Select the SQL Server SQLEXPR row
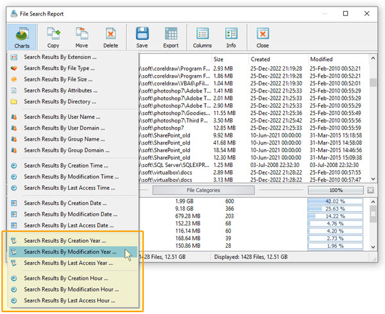Viewport: 385px width, 314px height. coord(253,165)
